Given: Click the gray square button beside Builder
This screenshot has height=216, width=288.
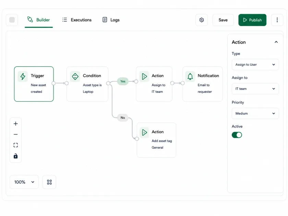Looking at the screenshot, I should coord(12,20).
